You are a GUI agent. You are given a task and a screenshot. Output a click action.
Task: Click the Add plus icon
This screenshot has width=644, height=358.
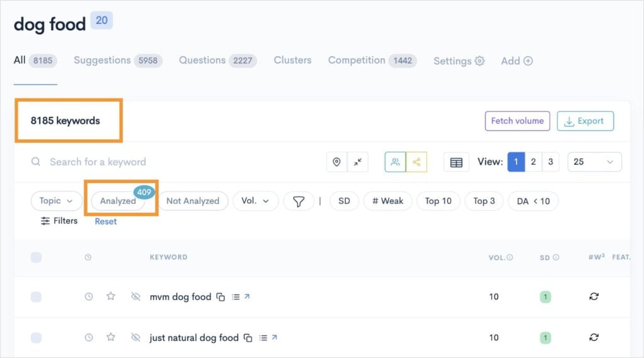point(528,61)
